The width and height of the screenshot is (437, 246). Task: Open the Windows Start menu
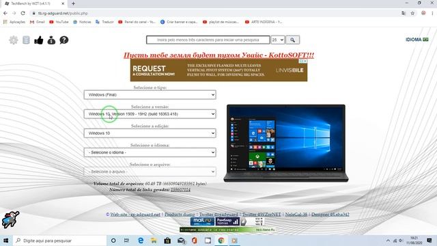(5, 241)
